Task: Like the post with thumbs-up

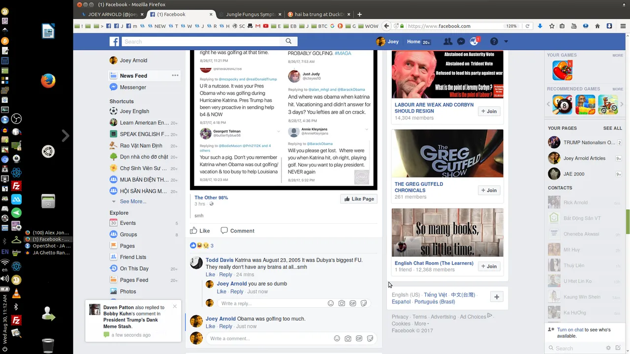Action: pyautogui.click(x=200, y=231)
